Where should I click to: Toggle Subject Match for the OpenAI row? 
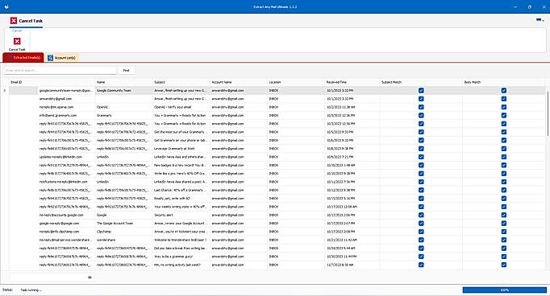[421, 107]
